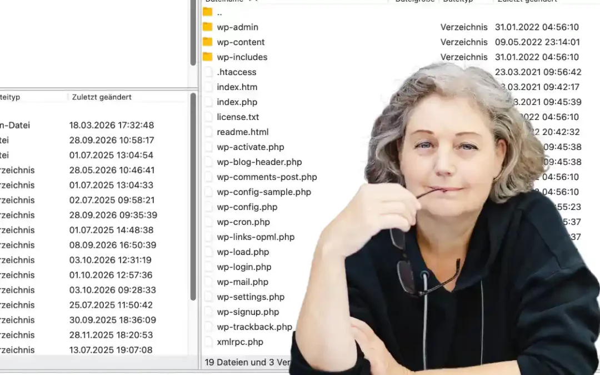Select local row dated 28.09.2026 10:58:17

[111, 140]
